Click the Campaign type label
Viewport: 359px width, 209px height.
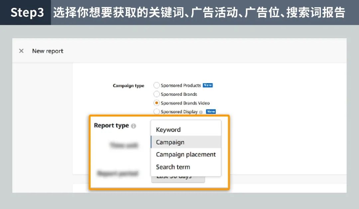tap(128, 86)
